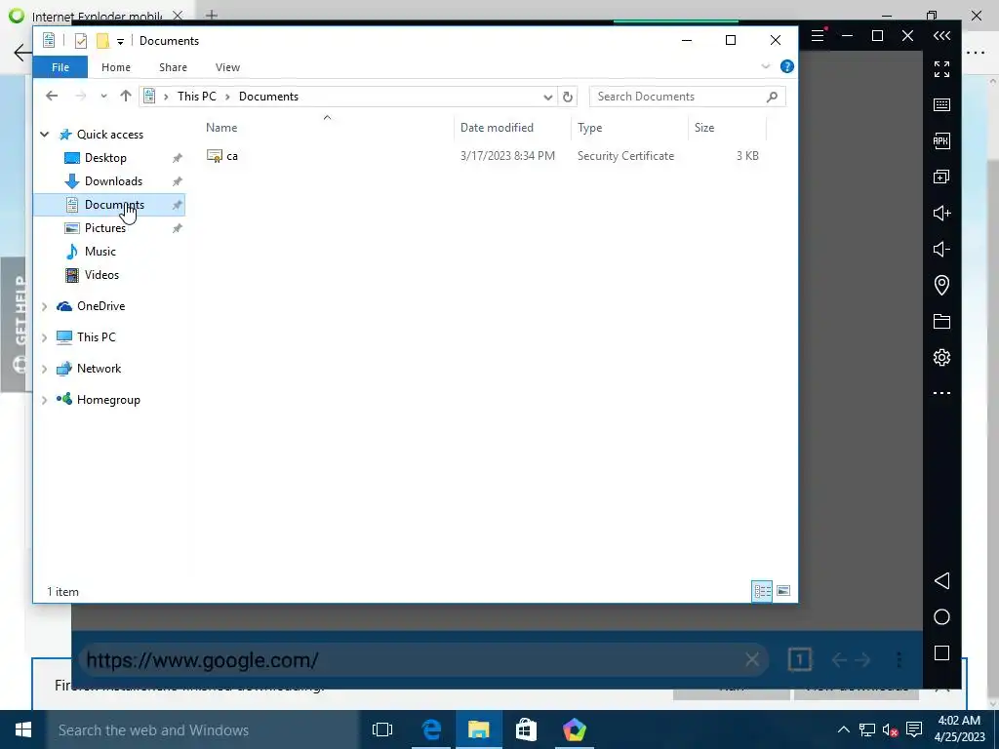Switch to large icons view icon
The width and height of the screenshot is (999, 749).
pos(783,591)
